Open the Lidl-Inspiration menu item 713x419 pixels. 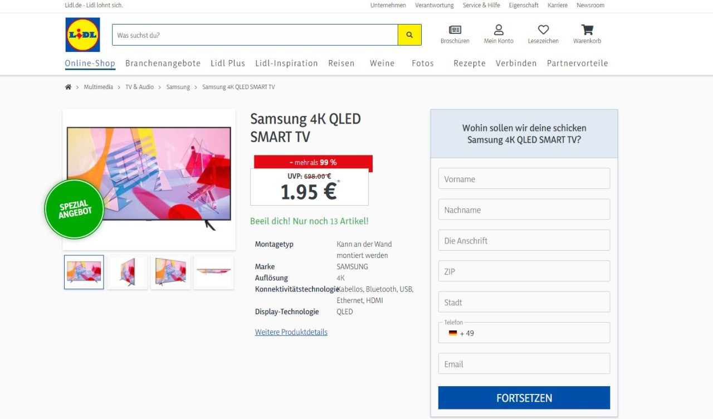286,64
